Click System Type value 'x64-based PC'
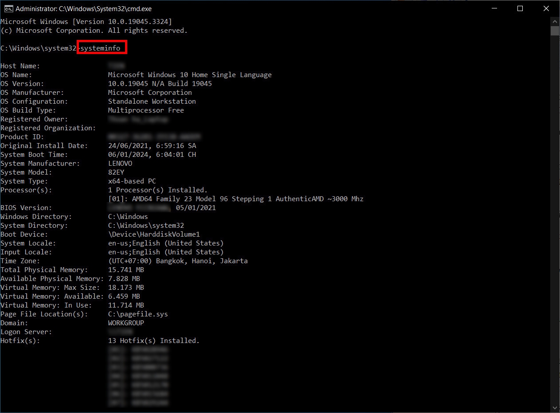The width and height of the screenshot is (560, 413). pos(132,181)
